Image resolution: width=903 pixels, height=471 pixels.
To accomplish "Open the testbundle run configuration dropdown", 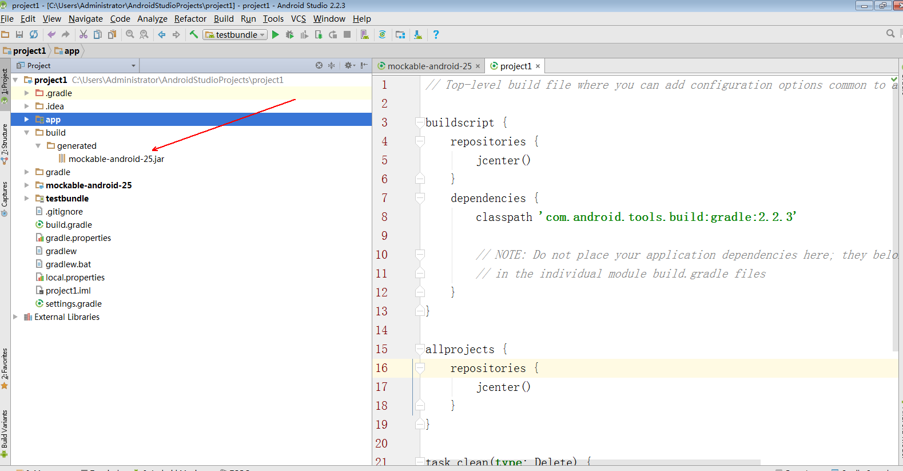I will tap(235, 34).
